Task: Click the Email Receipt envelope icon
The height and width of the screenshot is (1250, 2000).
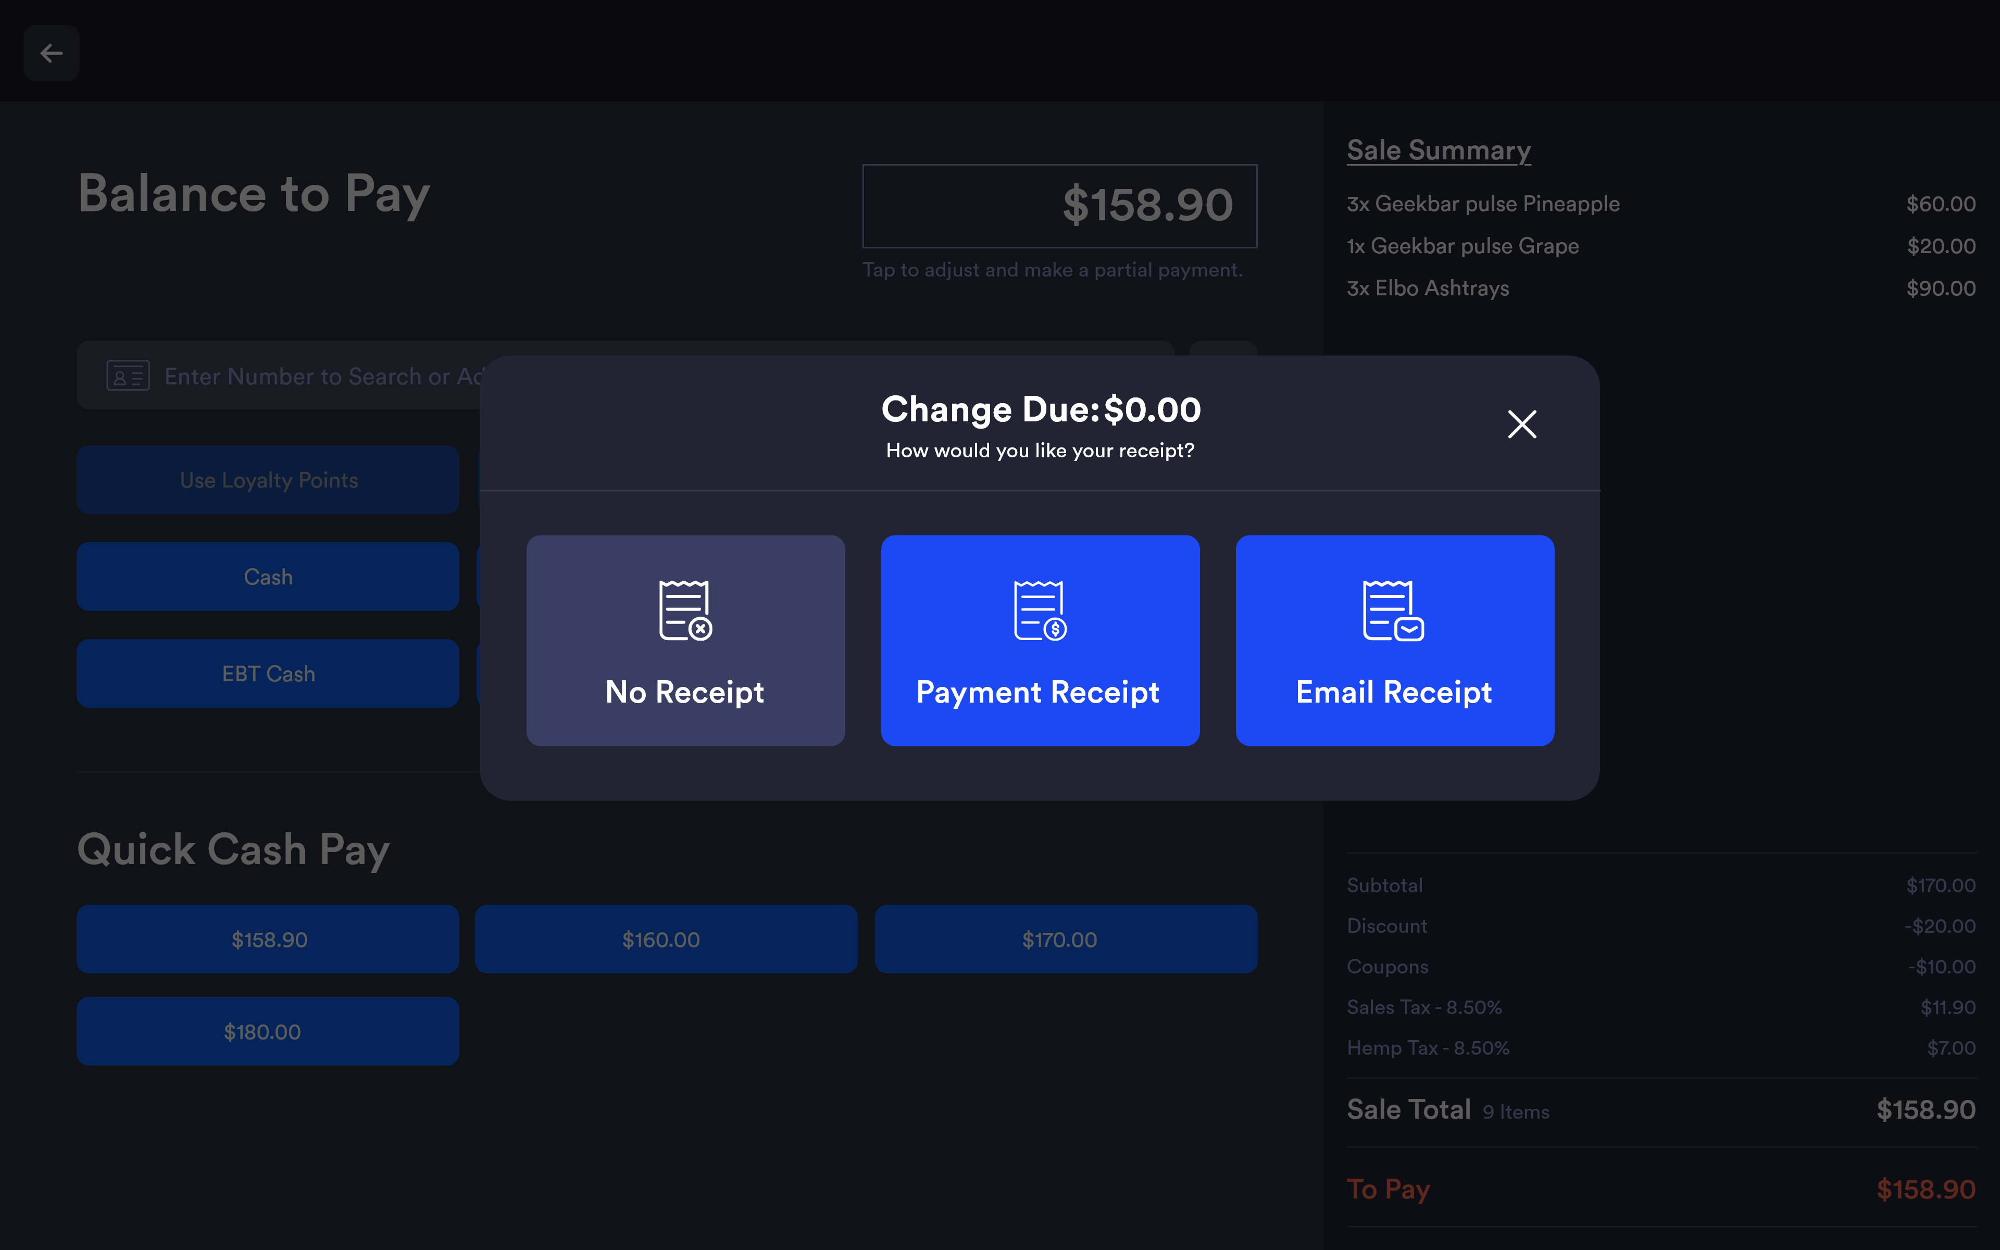Action: (x=1393, y=610)
